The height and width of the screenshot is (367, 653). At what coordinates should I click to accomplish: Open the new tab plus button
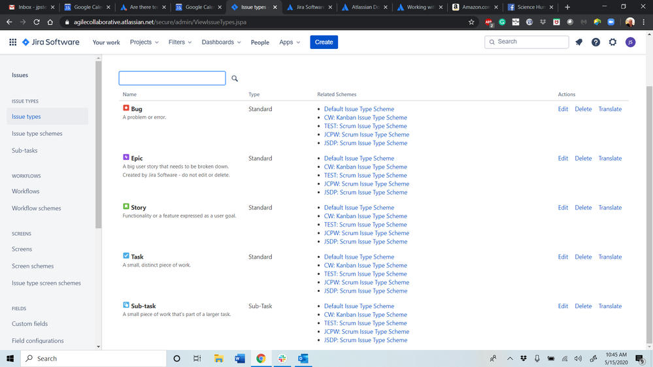point(567,7)
